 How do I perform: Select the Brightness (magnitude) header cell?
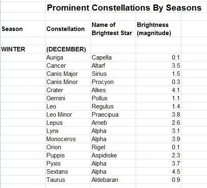159,29
